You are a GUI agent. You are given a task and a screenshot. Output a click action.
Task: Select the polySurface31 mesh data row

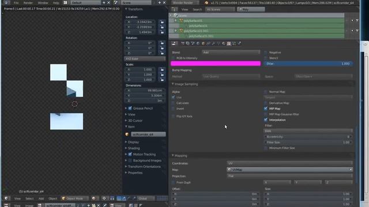coord(198,26)
